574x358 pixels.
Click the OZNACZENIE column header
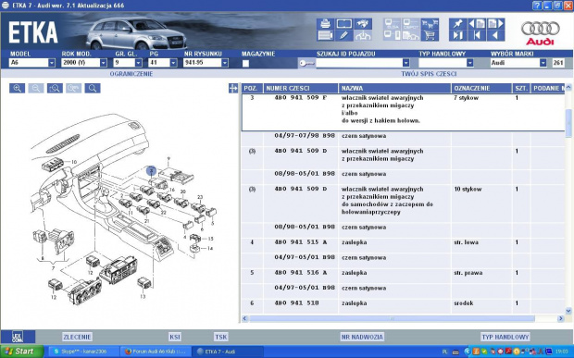click(x=481, y=88)
